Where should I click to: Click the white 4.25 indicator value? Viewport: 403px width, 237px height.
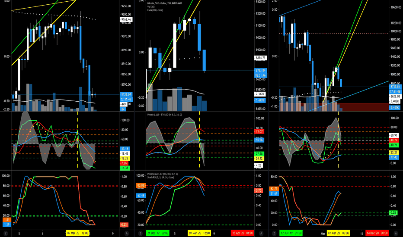point(259,165)
